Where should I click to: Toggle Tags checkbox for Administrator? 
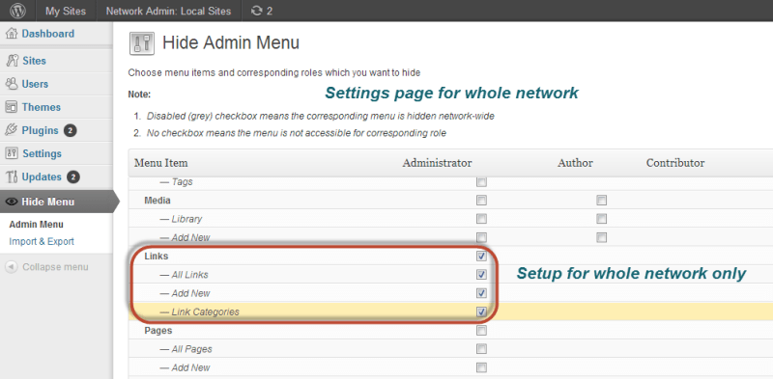[x=481, y=182]
